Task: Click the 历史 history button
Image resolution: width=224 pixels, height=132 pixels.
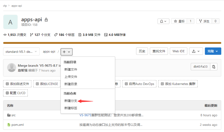Action: [142, 51]
